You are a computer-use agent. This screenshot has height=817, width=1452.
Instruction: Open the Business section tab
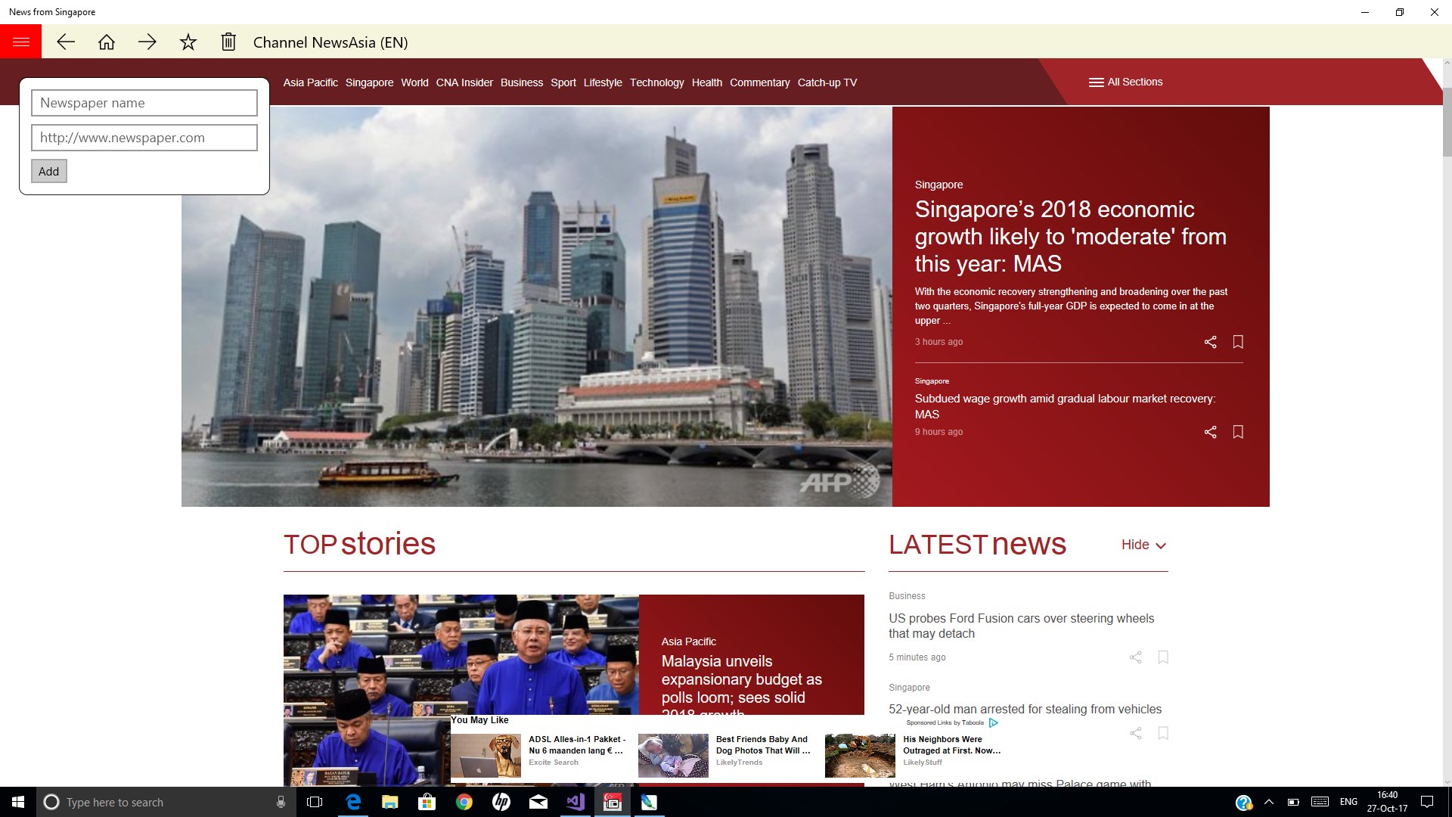(521, 82)
